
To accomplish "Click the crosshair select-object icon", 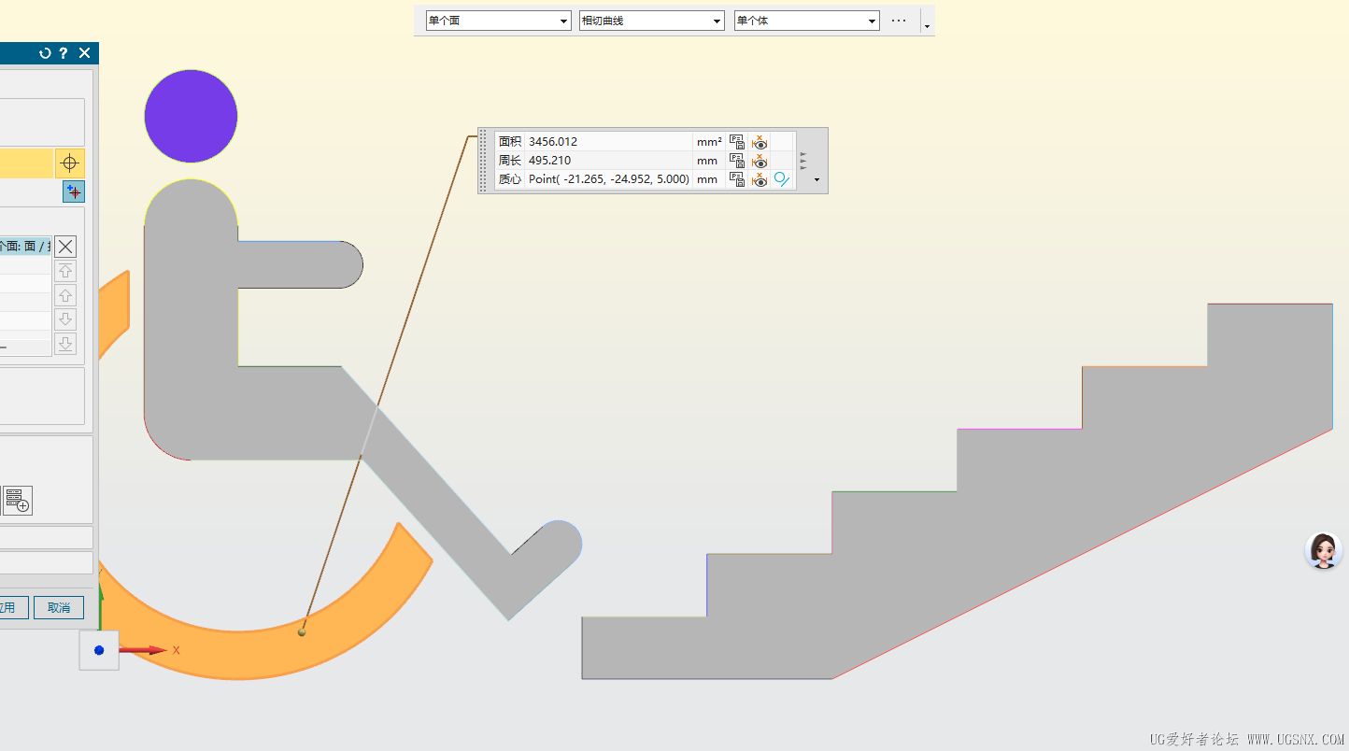I will pos(69,163).
